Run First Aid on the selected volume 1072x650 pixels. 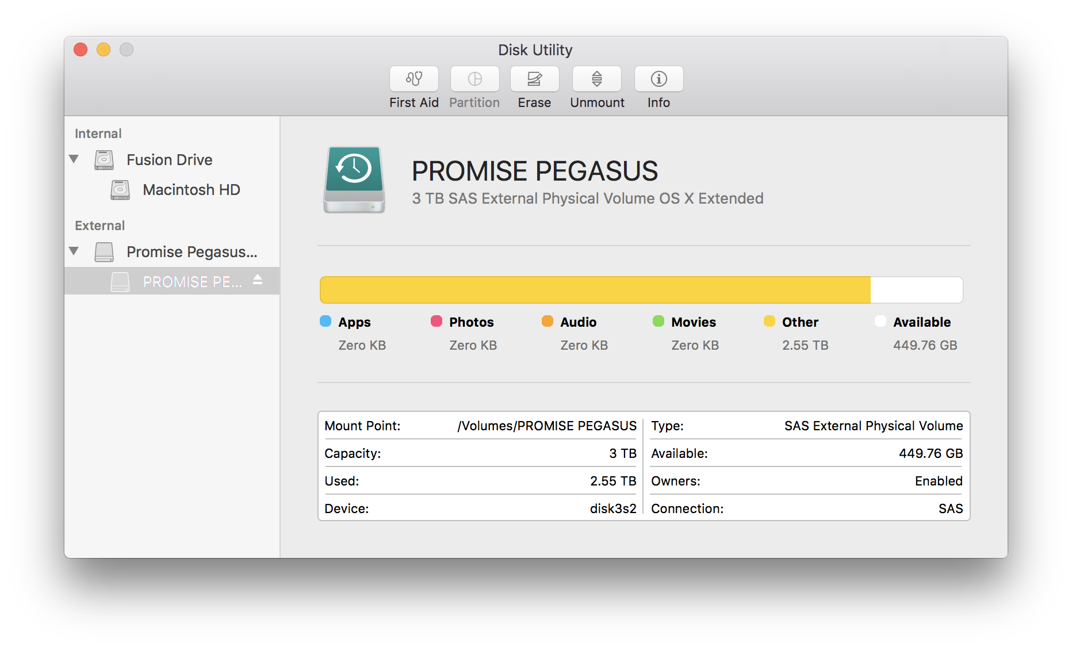(x=414, y=79)
